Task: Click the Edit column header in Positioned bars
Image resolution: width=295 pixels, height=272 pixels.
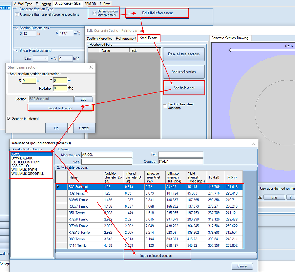Action: 144,50
